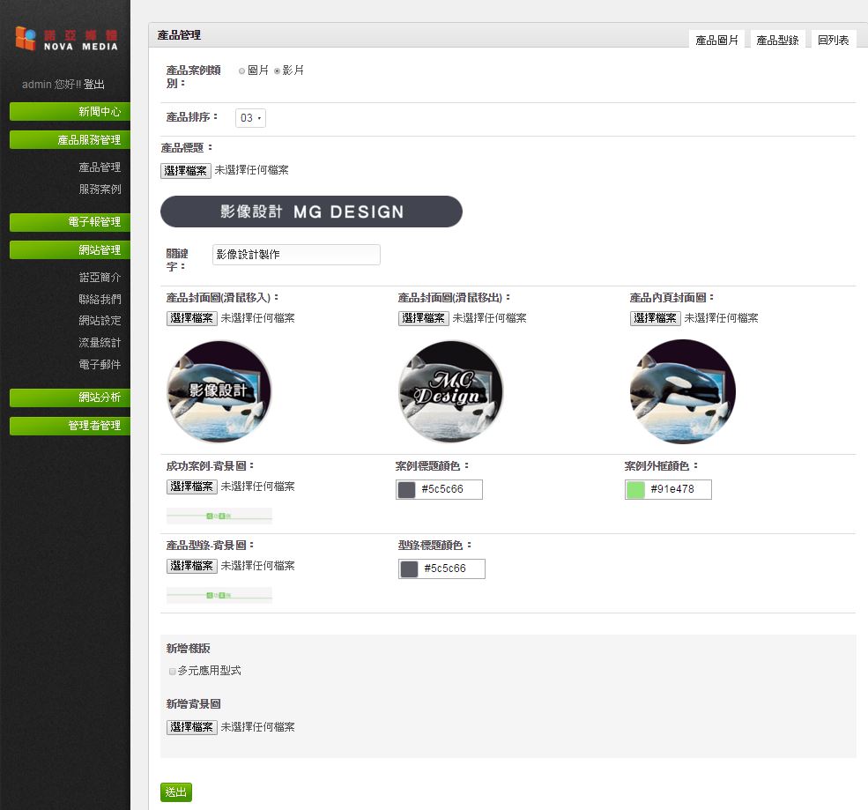This screenshot has height=810, width=868.
Task: Click the green 送出 submit button
Action: coord(176,792)
